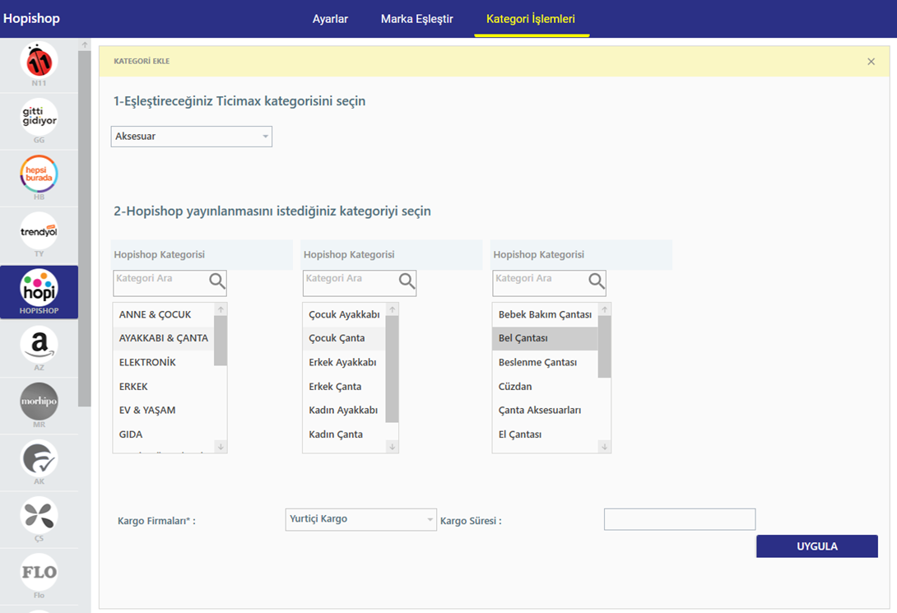The width and height of the screenshot is (897, 613).
Task: Select EV & YAŞAM category
Action: (164, 410)
